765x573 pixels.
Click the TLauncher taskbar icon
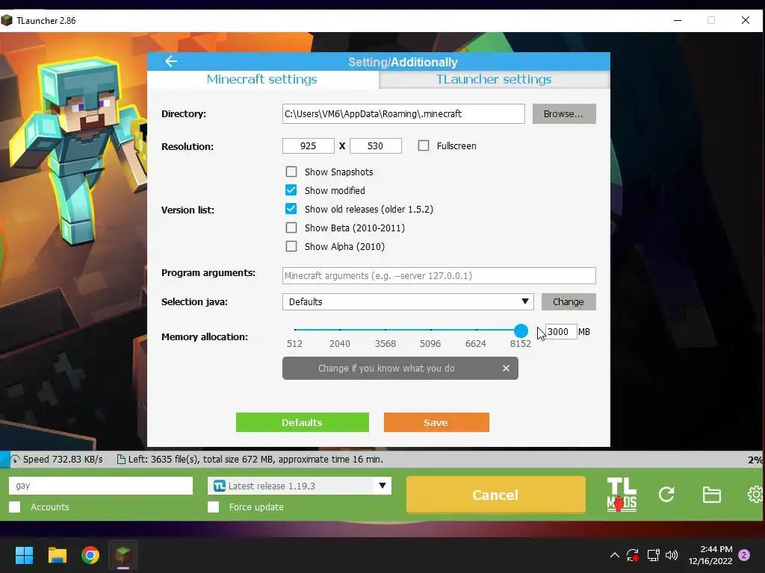pos(123,555)
